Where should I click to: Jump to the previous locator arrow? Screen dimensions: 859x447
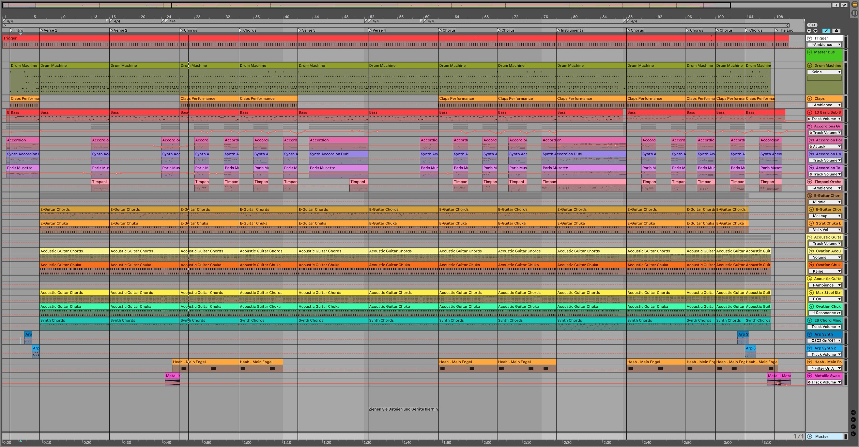coord(809,31)
